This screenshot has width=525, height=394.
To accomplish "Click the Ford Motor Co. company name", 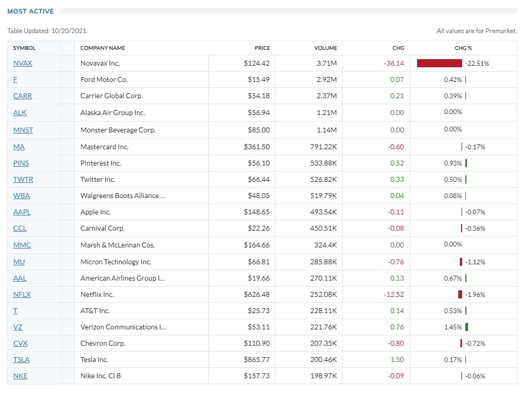I will 104,80.
